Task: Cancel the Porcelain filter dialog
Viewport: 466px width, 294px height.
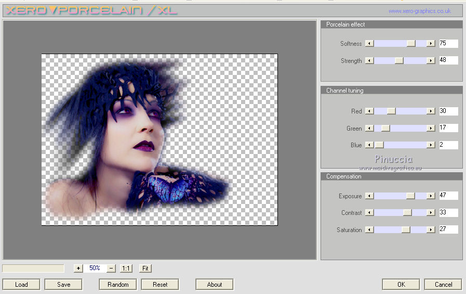Action: 444,285
